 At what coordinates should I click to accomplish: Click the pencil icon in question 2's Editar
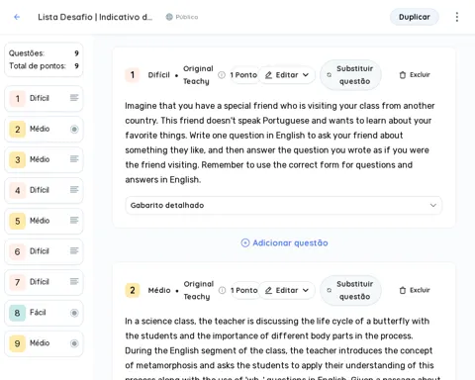coord(268,290)
